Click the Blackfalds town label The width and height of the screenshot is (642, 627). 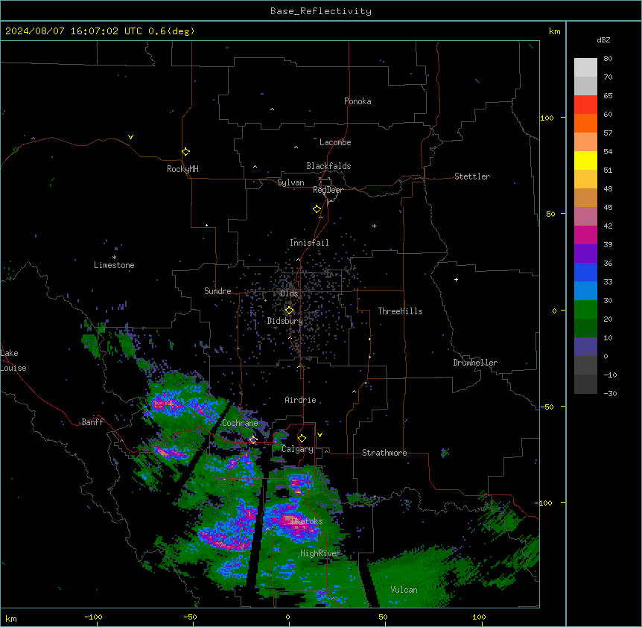pyautogui.click(x=328, y=166)
